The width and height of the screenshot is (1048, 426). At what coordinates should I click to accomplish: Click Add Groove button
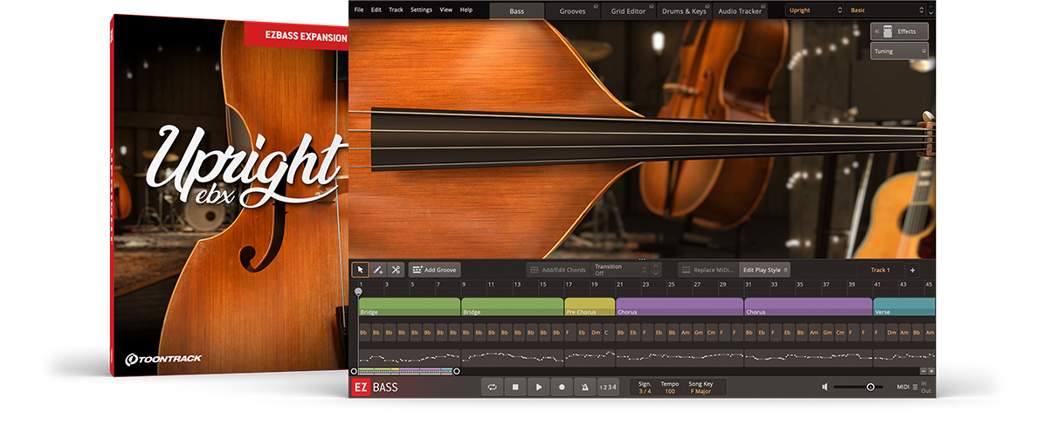(x=434, y=270)
